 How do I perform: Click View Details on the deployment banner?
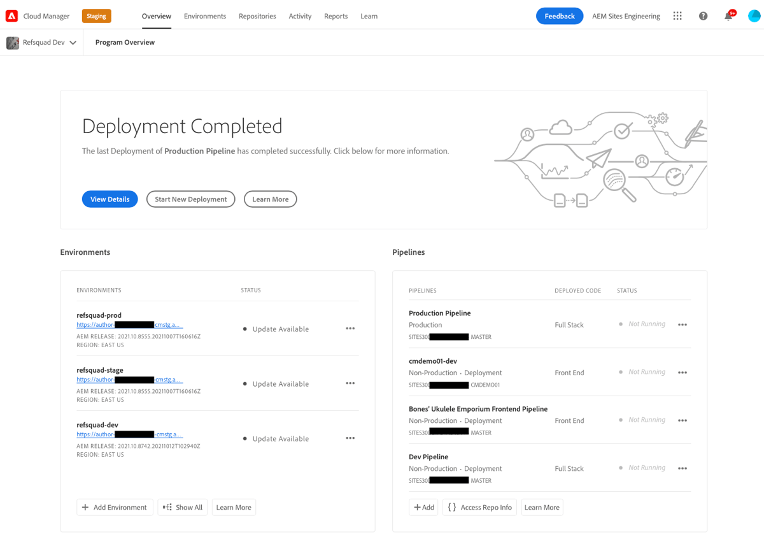pyautogui.click(x=110, y=199)
